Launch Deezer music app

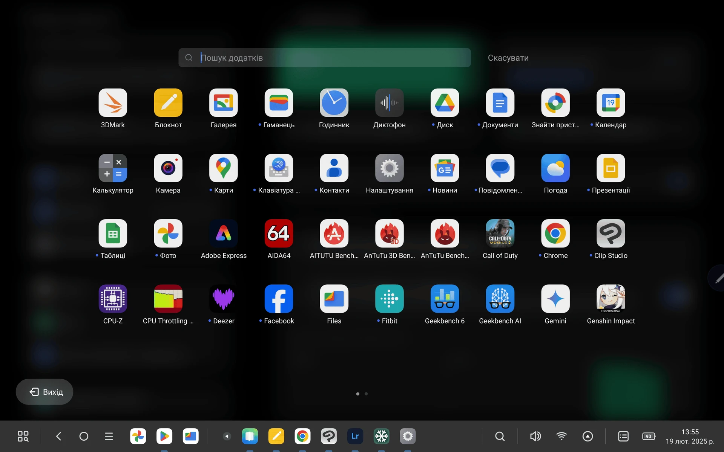click(224, 299)
